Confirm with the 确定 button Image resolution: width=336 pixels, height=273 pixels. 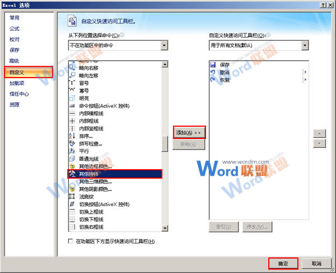click(283, 264)
